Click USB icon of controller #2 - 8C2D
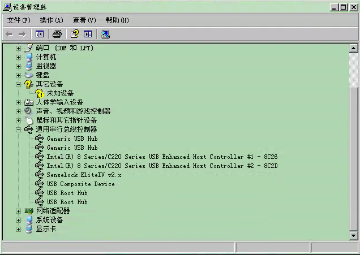The image size is (360, 255). (x=40, y=166)
